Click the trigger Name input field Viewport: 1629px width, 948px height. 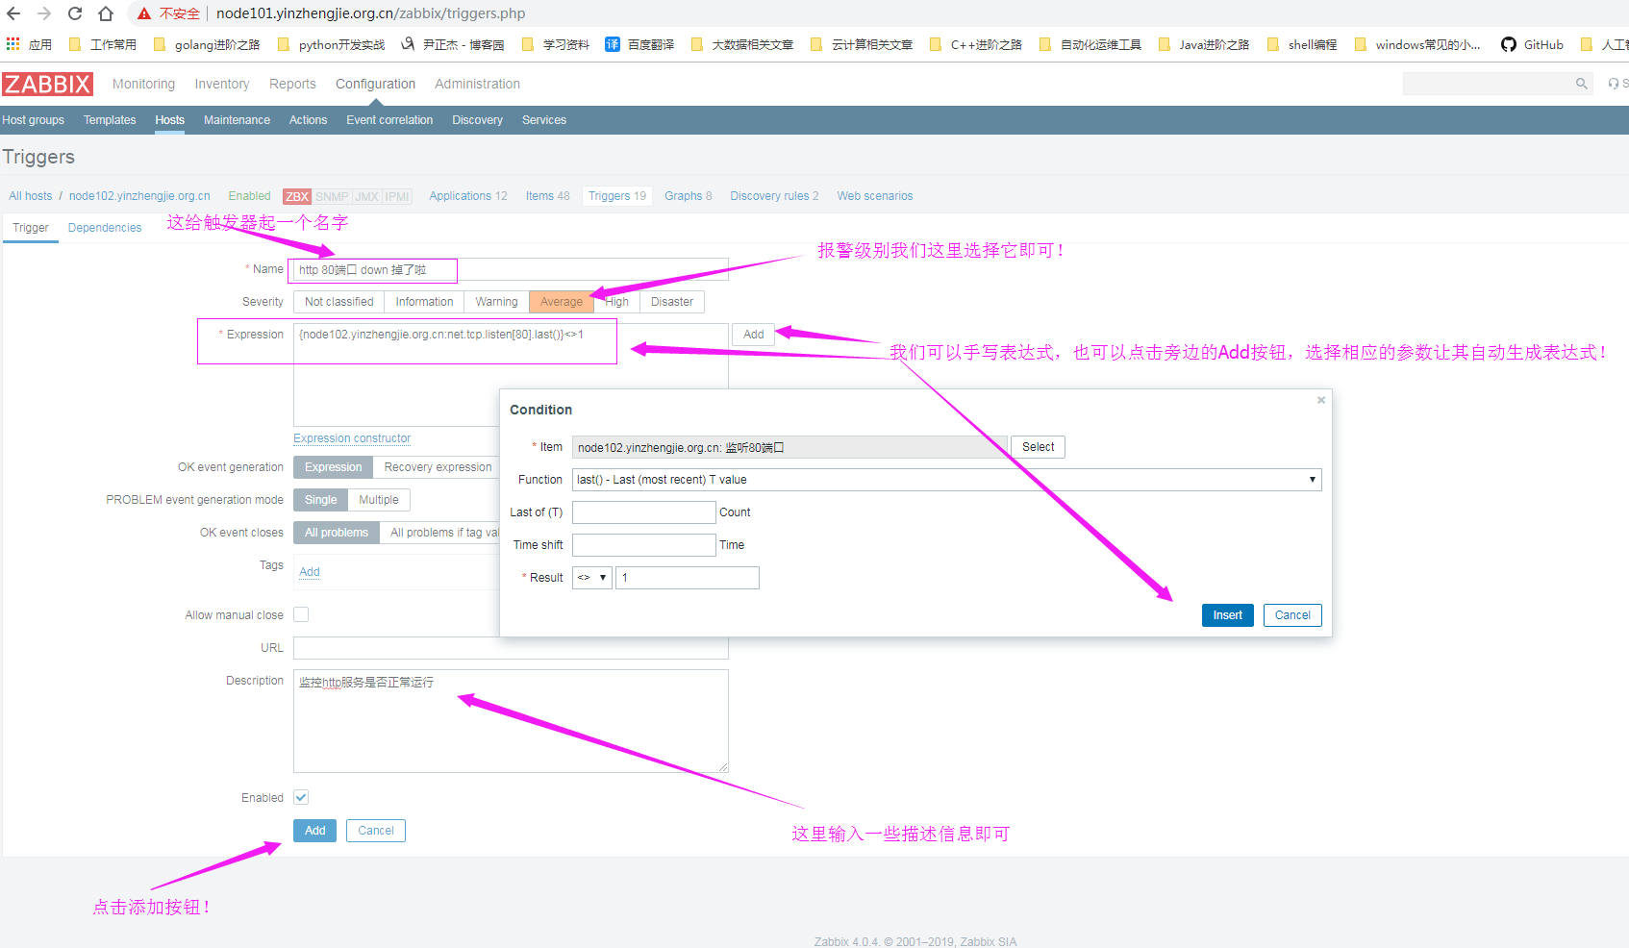coord(511,270)
